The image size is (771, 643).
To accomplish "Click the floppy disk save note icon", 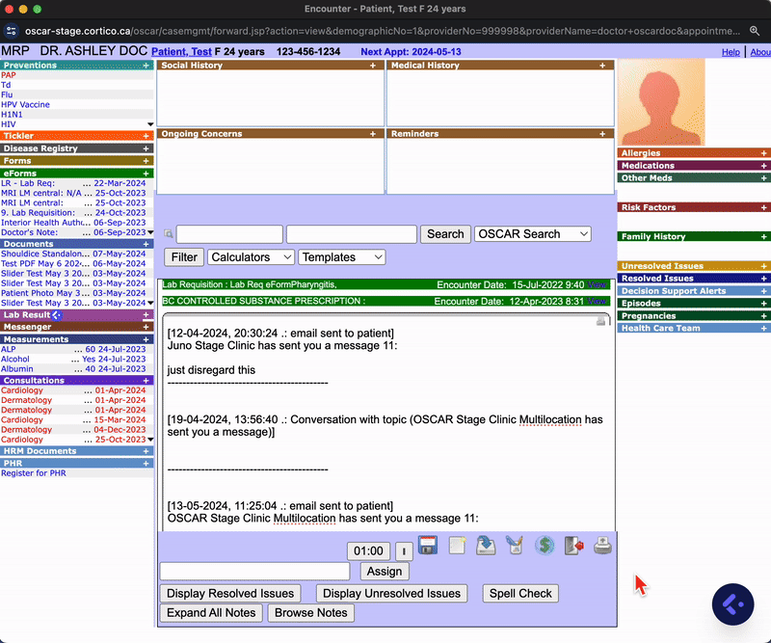I will 429,546.
